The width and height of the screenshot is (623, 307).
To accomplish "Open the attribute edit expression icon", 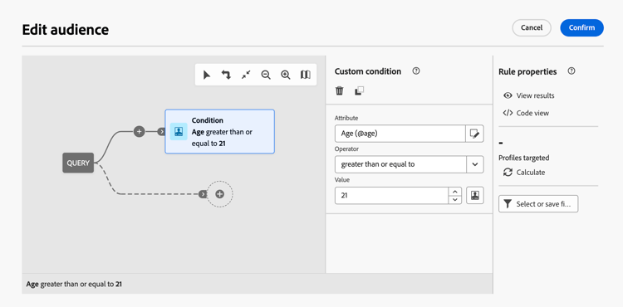I will click(x=474, y=134).
